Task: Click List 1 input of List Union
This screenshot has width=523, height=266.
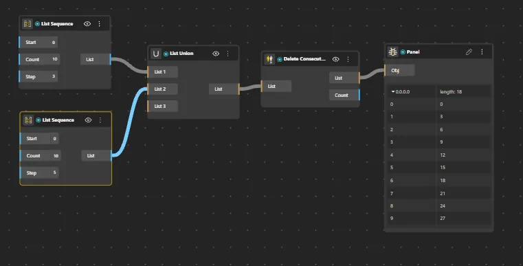Action: [162, 71]
